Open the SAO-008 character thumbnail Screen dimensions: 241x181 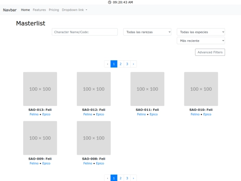[x=94, y=138]
